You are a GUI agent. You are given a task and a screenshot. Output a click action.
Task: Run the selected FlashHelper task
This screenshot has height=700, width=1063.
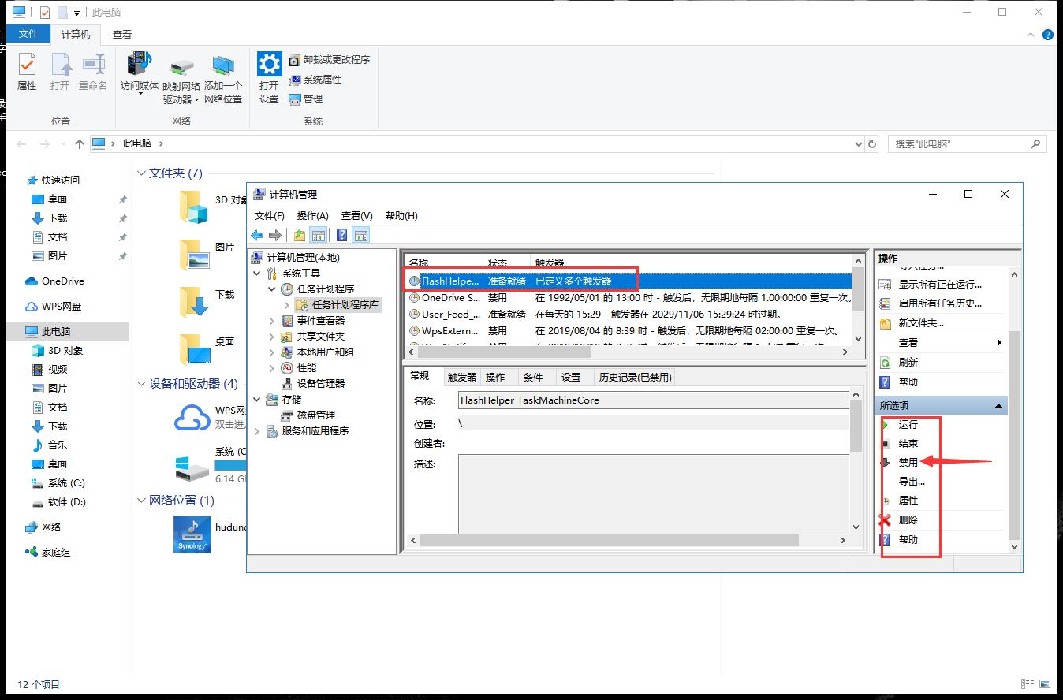coord(909,424)
